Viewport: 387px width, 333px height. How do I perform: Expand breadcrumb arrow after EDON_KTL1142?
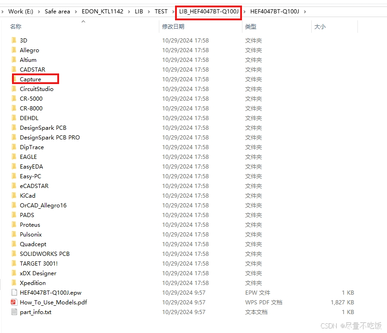129,12
